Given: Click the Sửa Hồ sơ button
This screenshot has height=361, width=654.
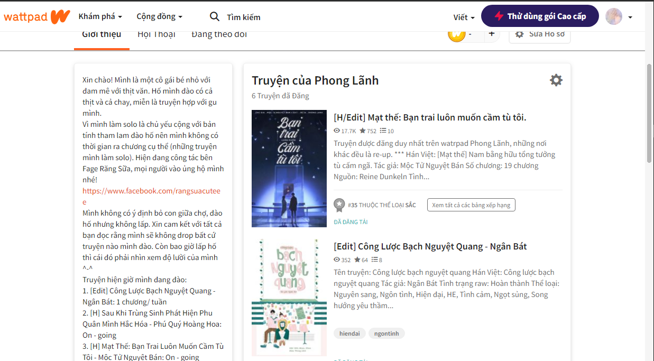Looking at the screenshot, I should tap(540, 34).
